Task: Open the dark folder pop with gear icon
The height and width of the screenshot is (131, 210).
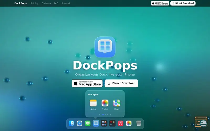Action: 112,123
